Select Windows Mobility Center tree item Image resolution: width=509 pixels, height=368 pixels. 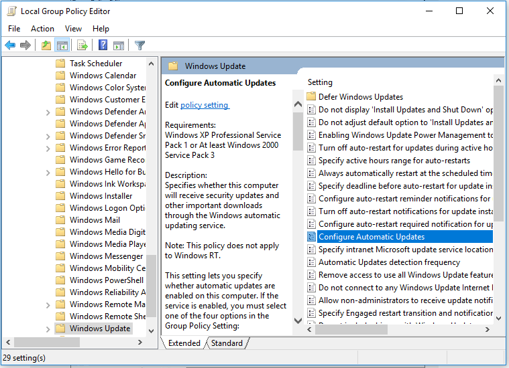coord(107,268)
